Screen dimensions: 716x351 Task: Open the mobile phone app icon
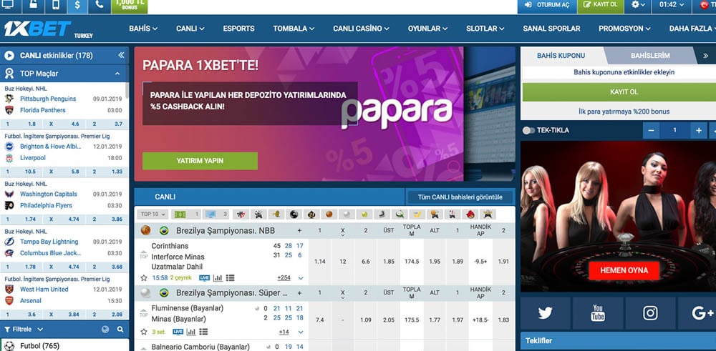coord(56,5)
